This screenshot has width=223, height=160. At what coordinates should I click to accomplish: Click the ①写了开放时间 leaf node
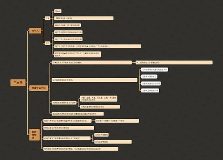pos(101,135)
